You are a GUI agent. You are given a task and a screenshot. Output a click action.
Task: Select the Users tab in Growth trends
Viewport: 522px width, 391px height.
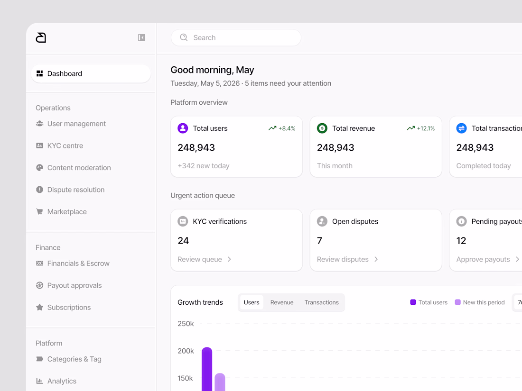pyautogui.click(x=252, y=302)
